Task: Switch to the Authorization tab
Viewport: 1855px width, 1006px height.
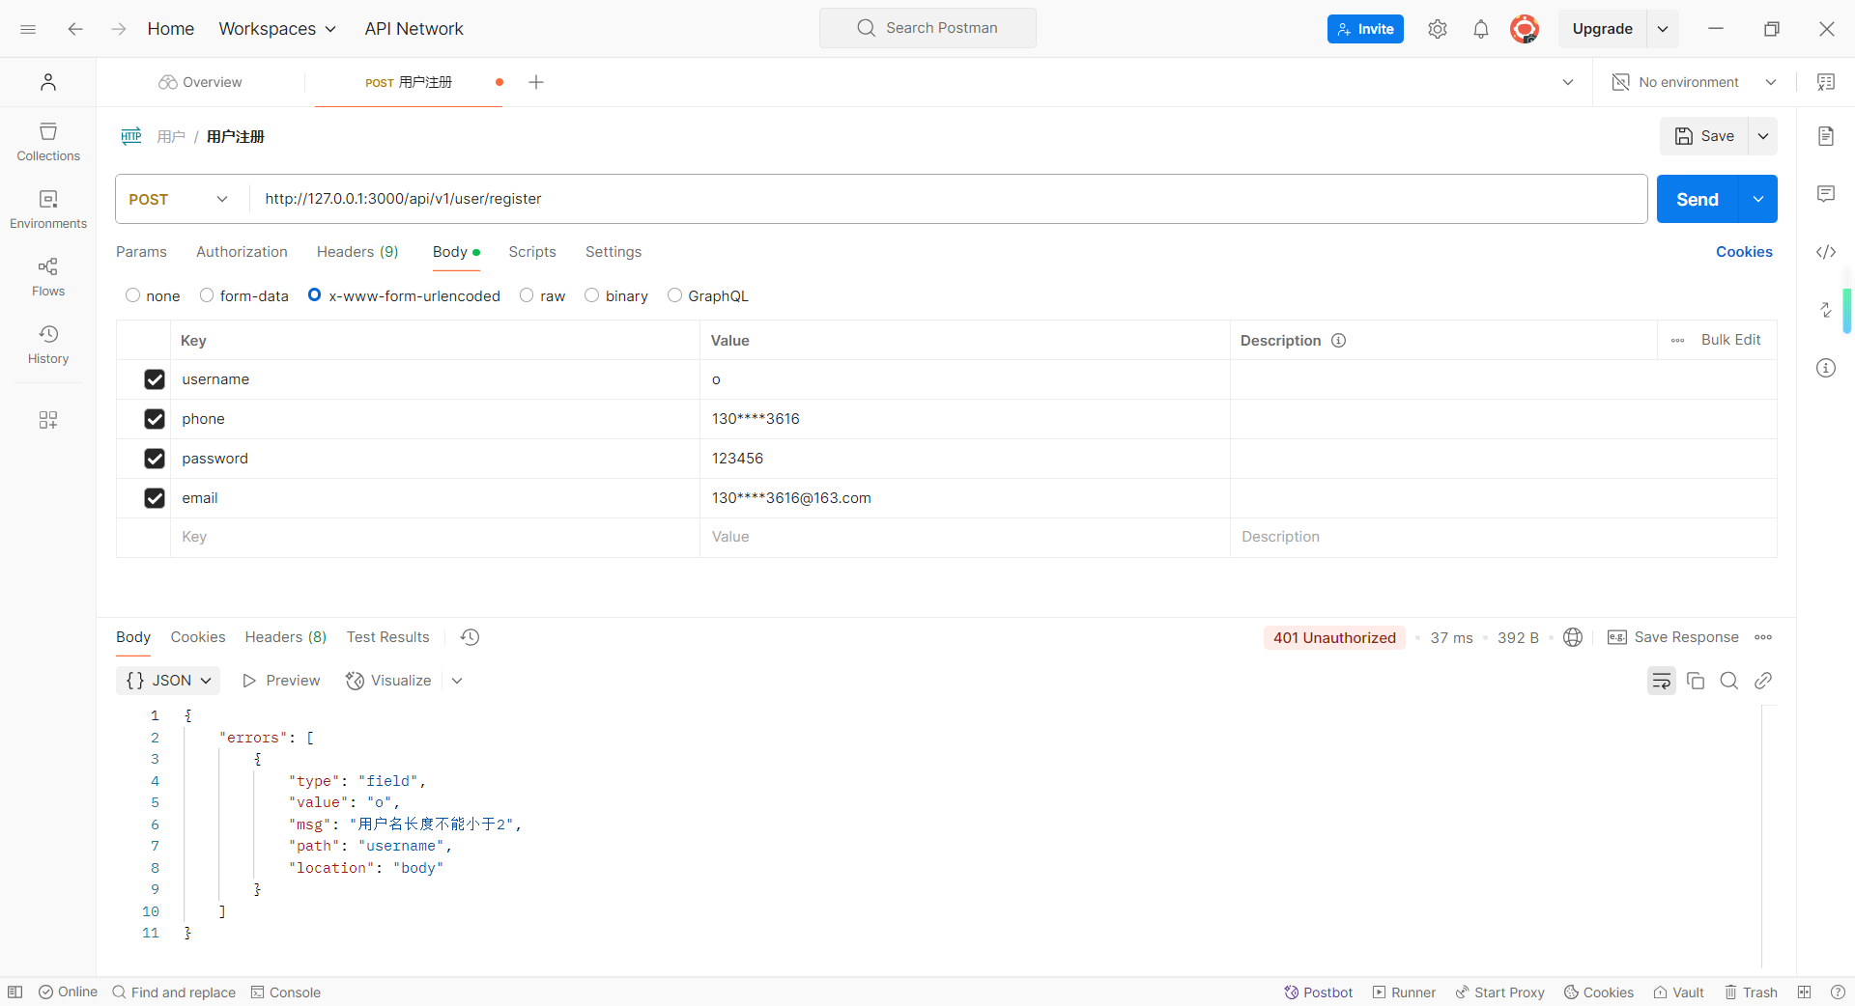Action: (x=242, y=252)
